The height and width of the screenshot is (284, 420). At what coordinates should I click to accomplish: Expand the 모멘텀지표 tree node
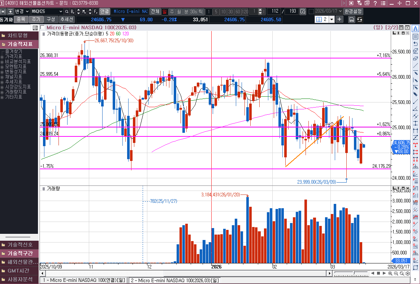pyautogui.click(x=2, y=67)
